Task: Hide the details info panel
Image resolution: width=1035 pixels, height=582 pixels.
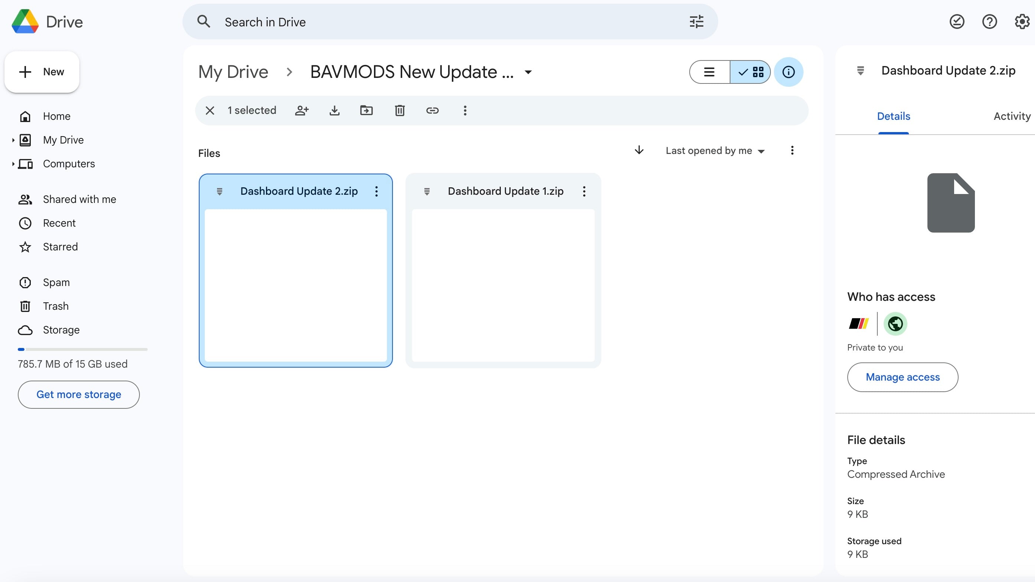Action: tap(788, 72)
